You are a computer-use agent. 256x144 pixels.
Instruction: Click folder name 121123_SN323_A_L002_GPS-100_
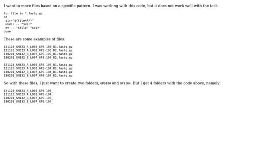click(28, 91)
